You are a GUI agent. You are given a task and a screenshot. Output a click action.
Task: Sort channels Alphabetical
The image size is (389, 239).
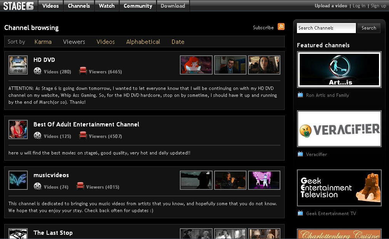(x=143, y=42)
